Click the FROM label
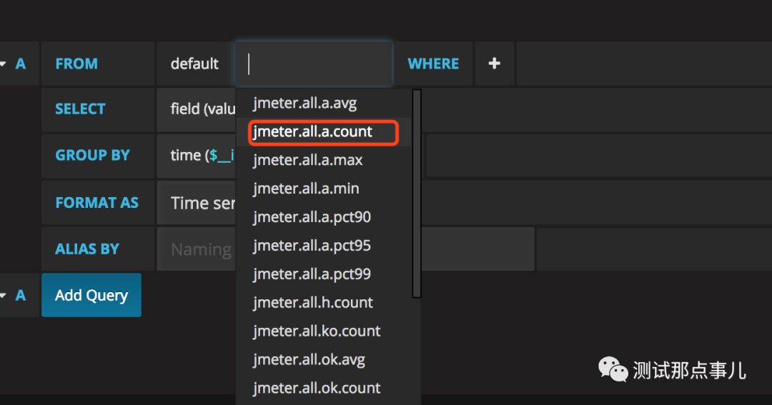Screen dimensions: 772x405 click(76, 64)
